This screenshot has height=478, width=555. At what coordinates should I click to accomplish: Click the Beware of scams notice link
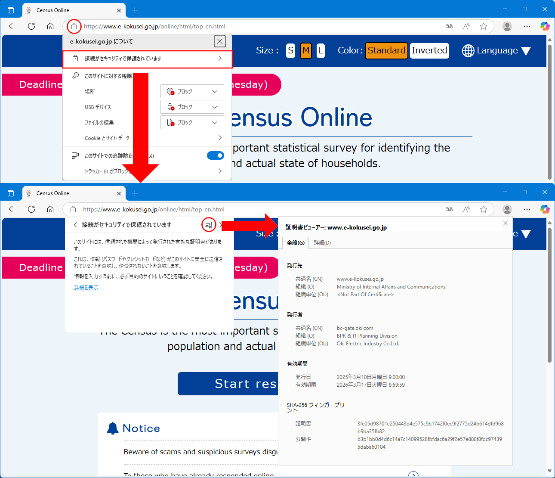(200, 452)
